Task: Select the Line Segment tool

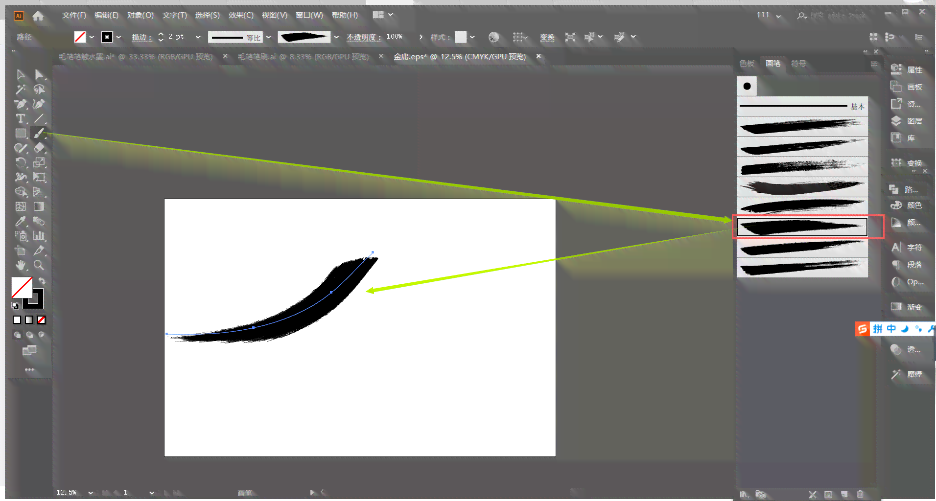Action: click(x=39, y=118)
